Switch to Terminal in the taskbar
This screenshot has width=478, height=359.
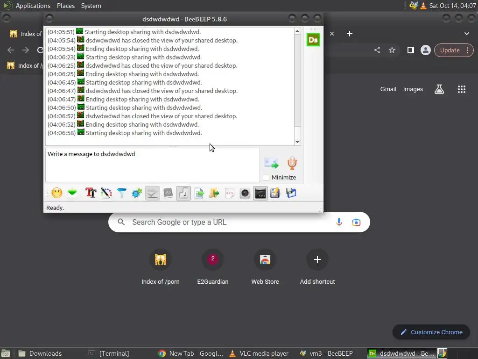[x=109, y=353]
